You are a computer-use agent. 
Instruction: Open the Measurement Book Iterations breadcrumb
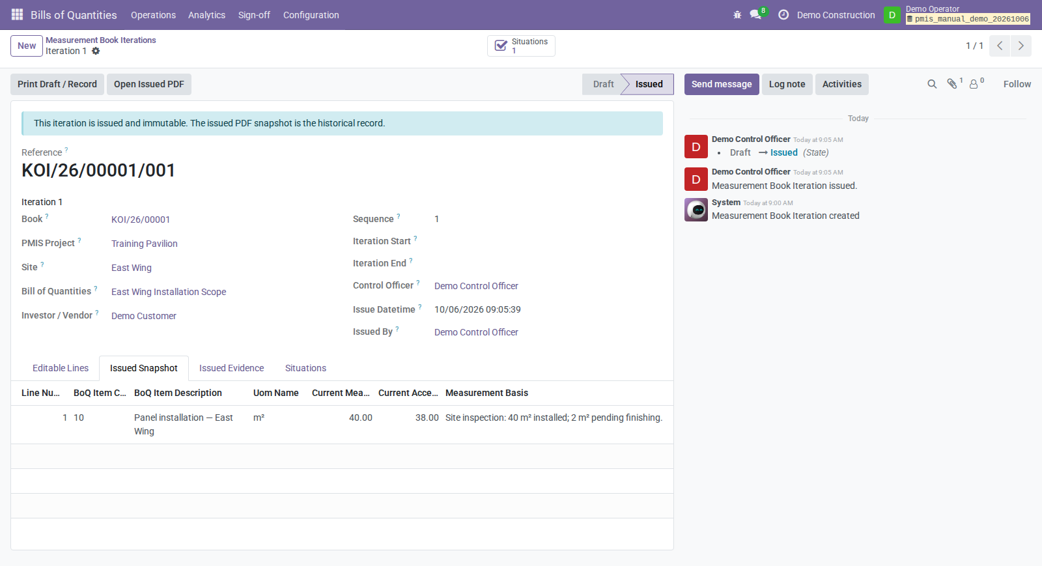[x=101, y=40]
